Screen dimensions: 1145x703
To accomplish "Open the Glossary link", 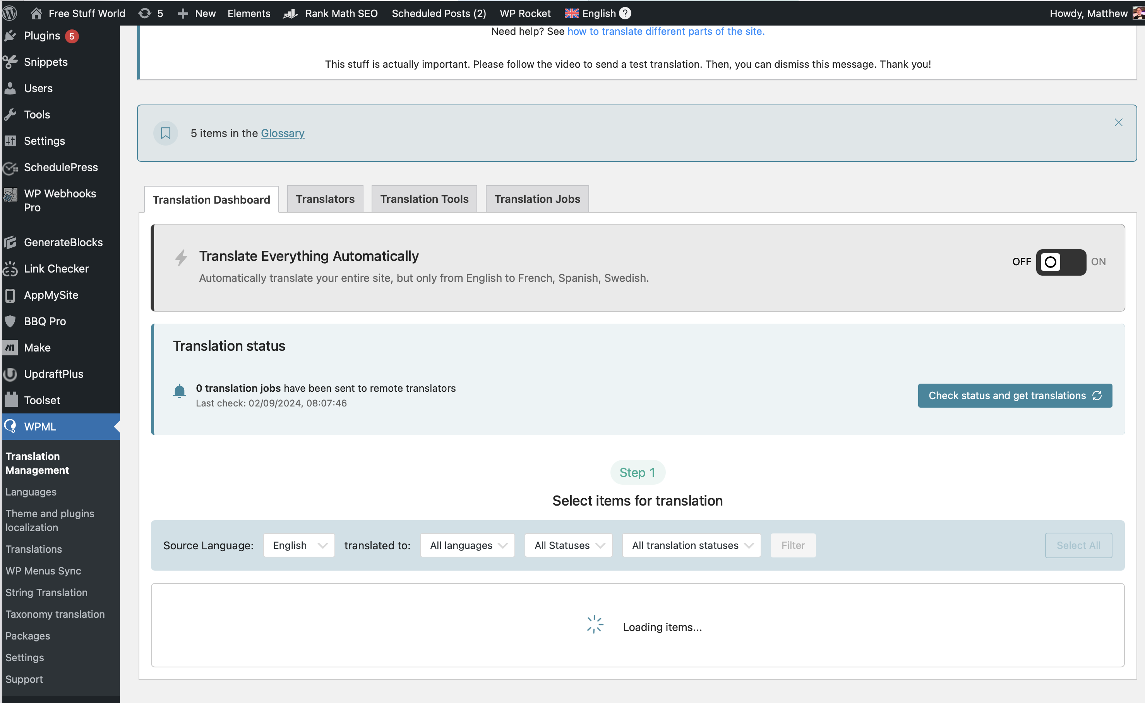I will point(283,134).
